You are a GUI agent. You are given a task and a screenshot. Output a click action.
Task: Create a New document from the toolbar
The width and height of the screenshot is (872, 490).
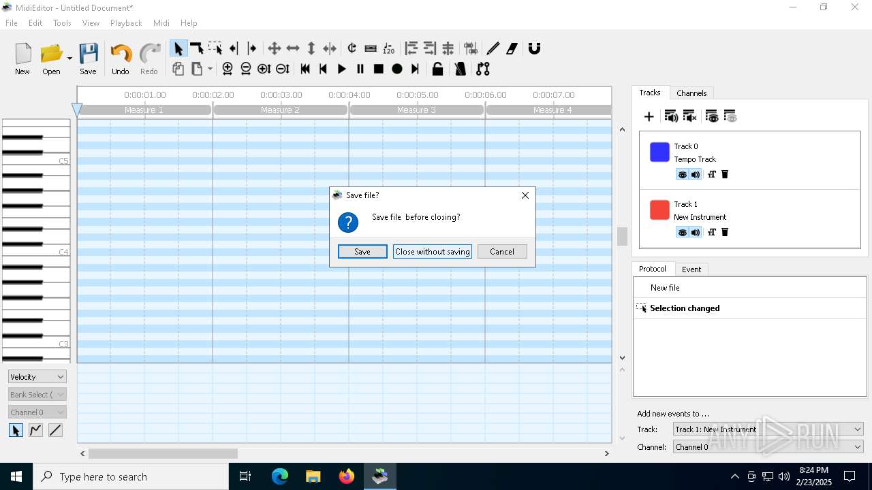coord(22,59)
